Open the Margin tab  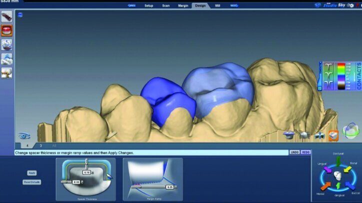pos(183,5)
